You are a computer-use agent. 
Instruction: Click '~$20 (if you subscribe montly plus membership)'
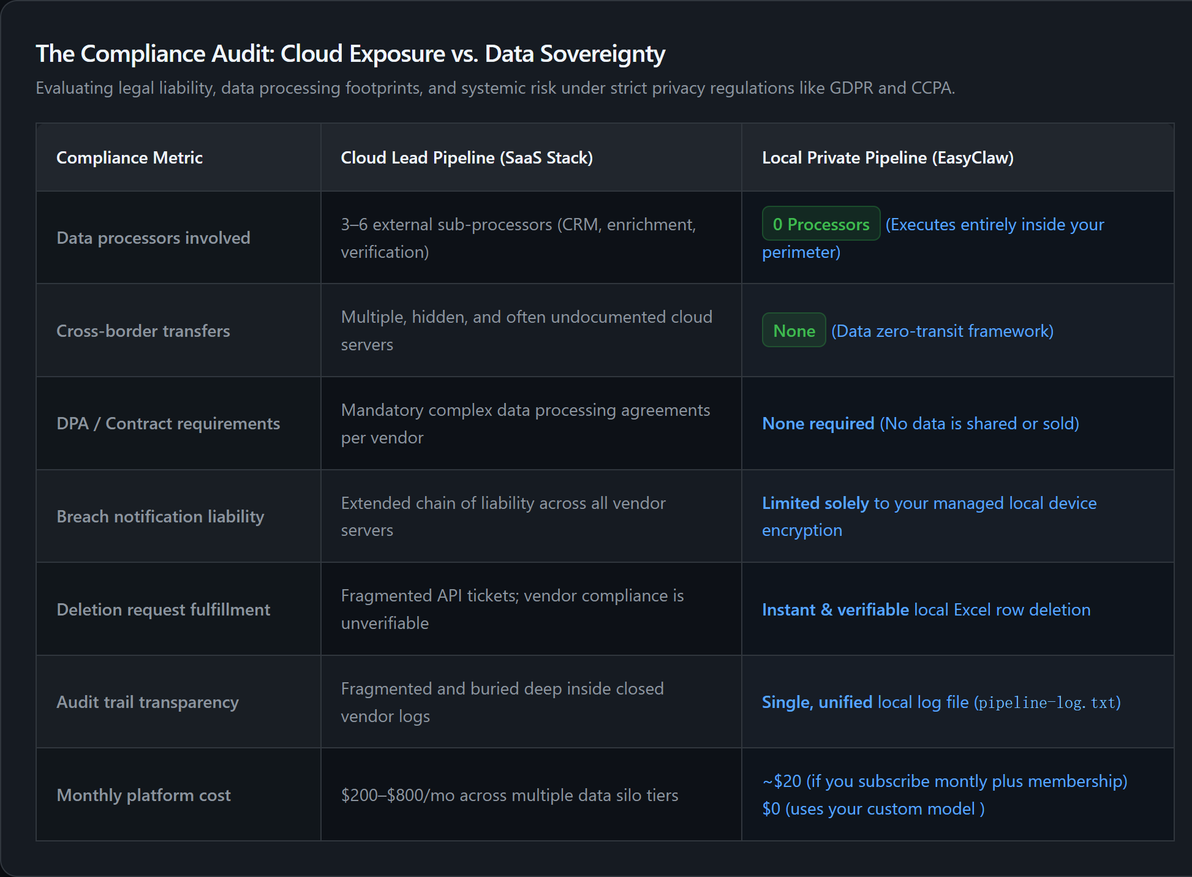945,781
